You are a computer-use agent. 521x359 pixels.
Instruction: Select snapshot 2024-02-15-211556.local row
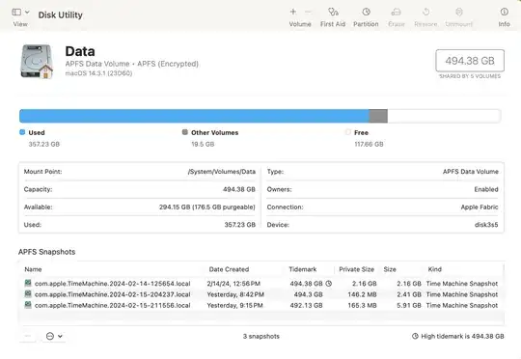pos(261,306)
